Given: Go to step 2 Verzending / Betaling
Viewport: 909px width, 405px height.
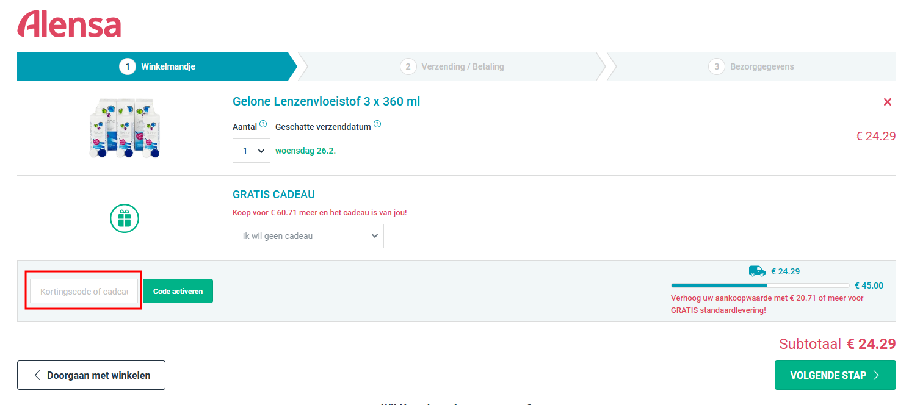Looking at the screenshot, I should pyautogui.click(x=452, y=66).
